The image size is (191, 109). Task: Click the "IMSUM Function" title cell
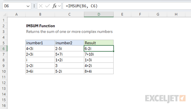coord(40,26)
